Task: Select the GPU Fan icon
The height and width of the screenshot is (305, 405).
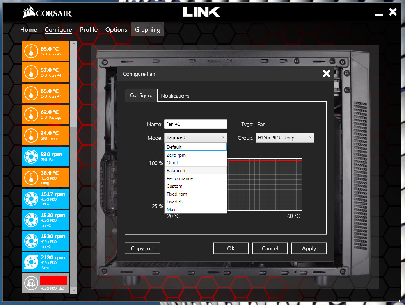Action: coord(31,157)
